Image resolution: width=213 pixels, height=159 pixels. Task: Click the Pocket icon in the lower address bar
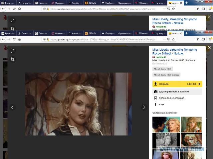[169, 39]
